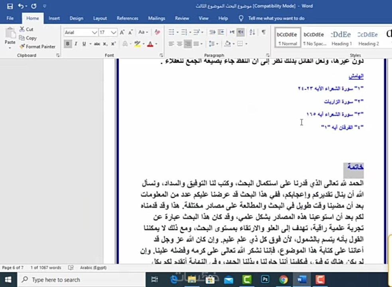The width and height of the screenshot is (392, 287).
Task: Click the Text Effects outlined A icon
Action: (125, 44)
